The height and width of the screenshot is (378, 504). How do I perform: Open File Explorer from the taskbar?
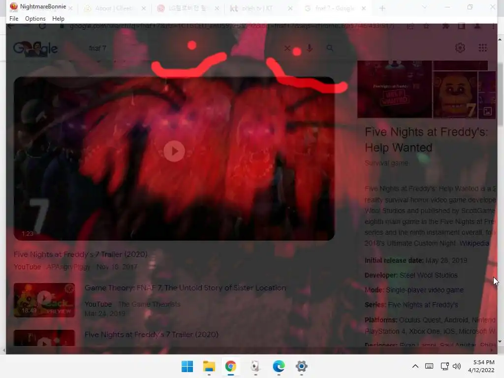[209, 366]
